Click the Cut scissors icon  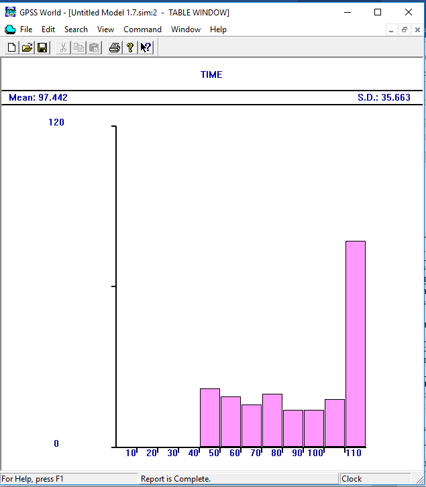(63, 48)
